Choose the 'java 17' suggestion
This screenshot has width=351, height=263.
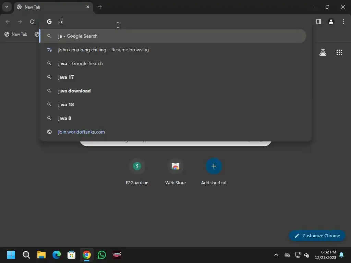[173, 77]
